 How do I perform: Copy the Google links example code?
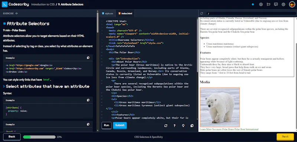(x=88, y=58)
